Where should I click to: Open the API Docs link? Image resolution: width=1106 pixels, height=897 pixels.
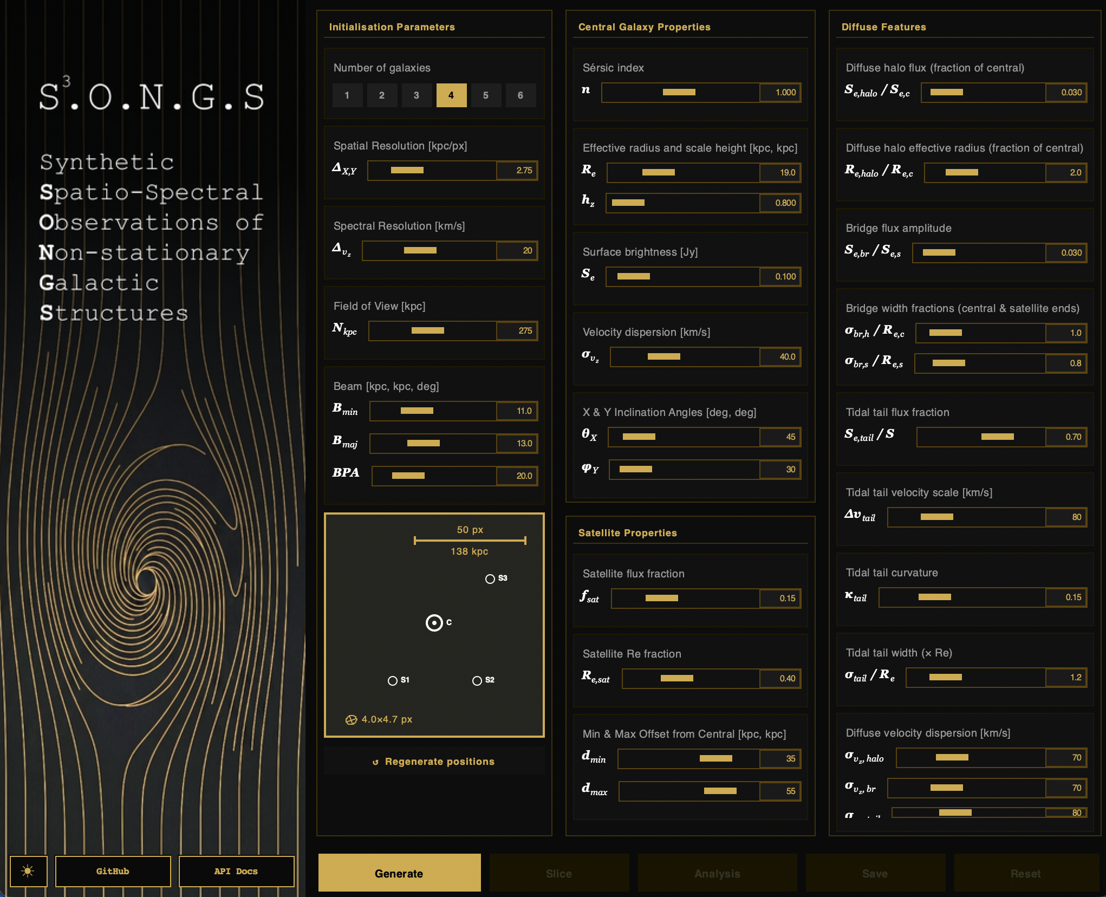[x=236, y=871]
